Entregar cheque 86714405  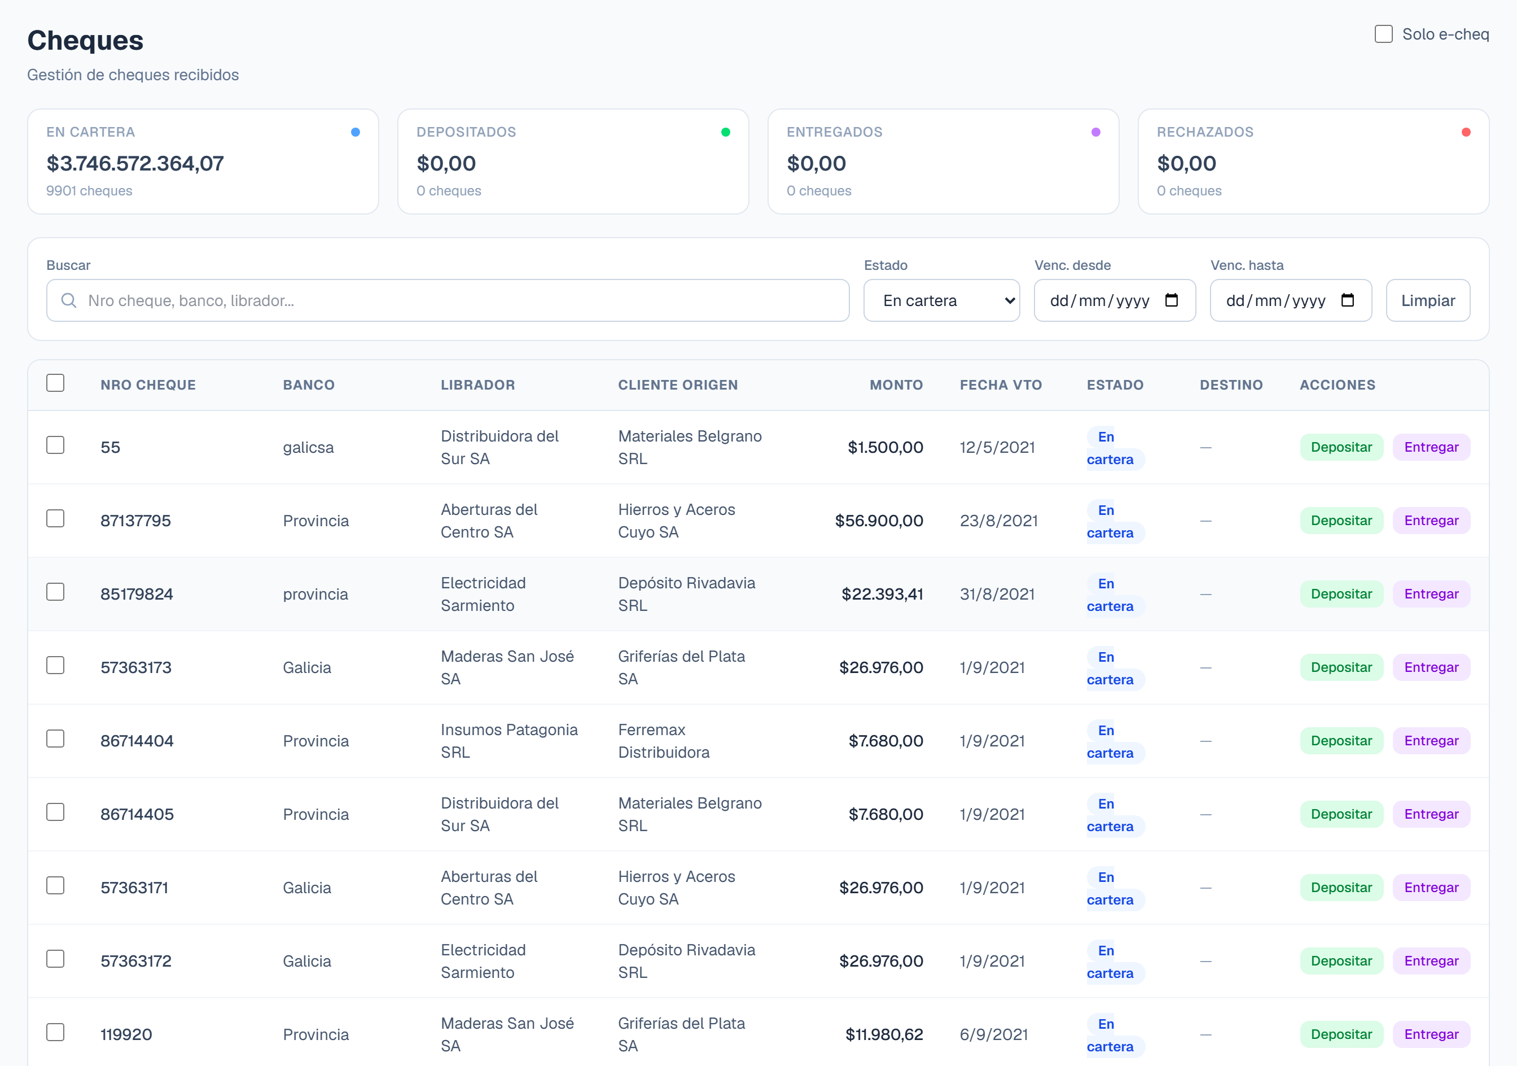coord(1431,814)
